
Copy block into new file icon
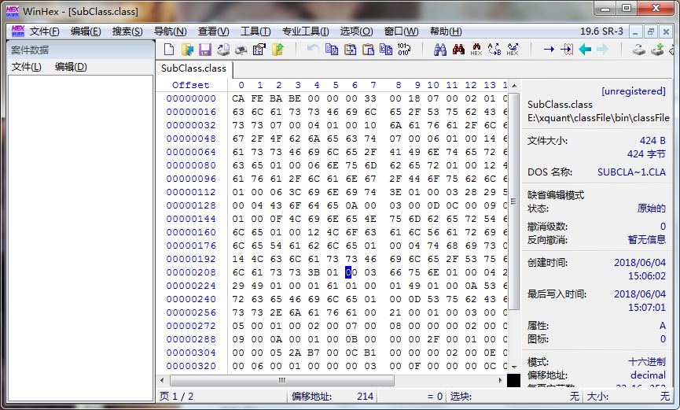pyautogui.click(x=350, y=50)
